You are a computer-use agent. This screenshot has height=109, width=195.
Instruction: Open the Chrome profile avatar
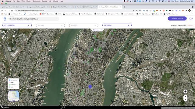click(190, 11)
